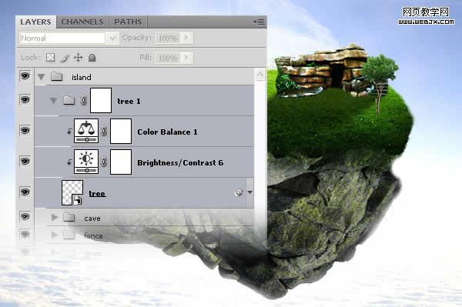Open the Layers panel options menu
Viewport: 462px width, 307px height.
tap(259, 22)
